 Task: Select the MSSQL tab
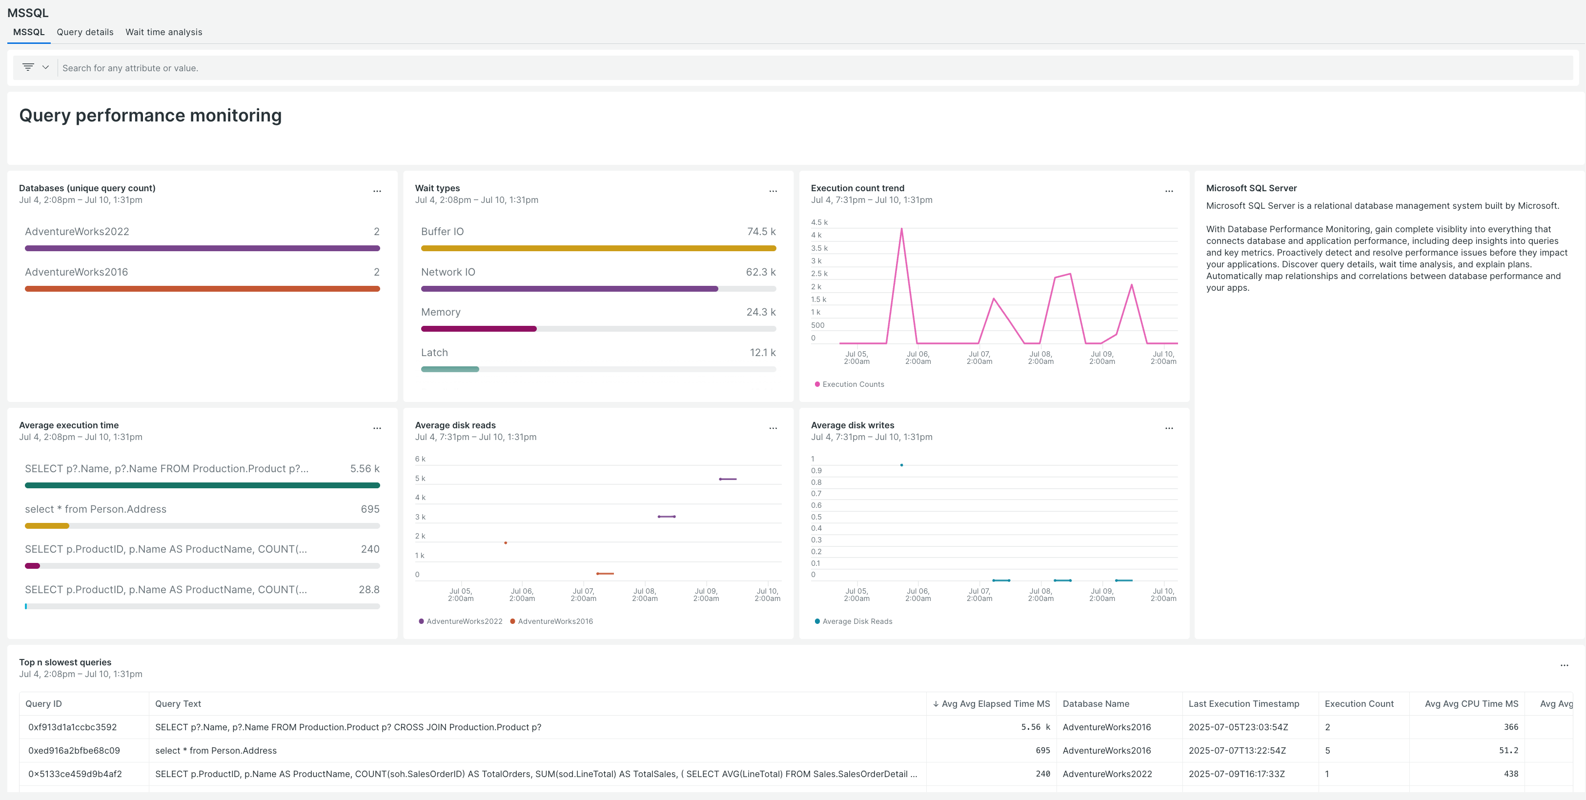(28, 31)
